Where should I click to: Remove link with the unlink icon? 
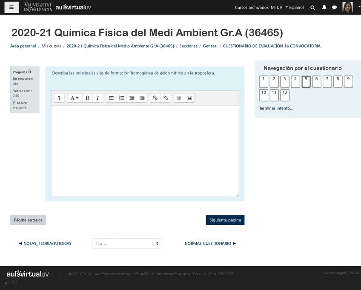166,98
